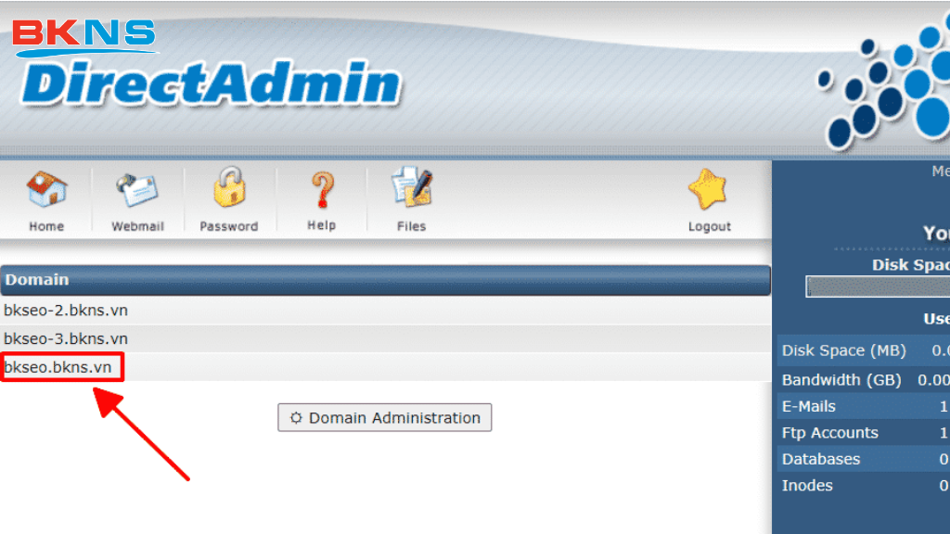
Task: Open the highlighted bkseo.bkns.vn domain
Action: [x=58, y=367]
